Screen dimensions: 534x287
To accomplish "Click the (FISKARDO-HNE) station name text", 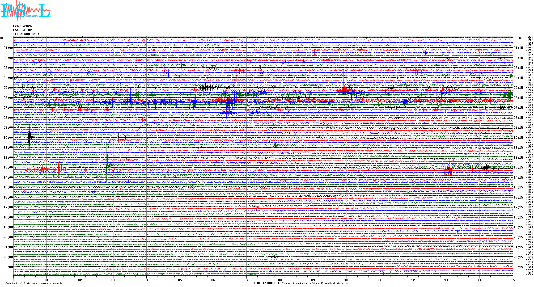I will tap(26, 34).
